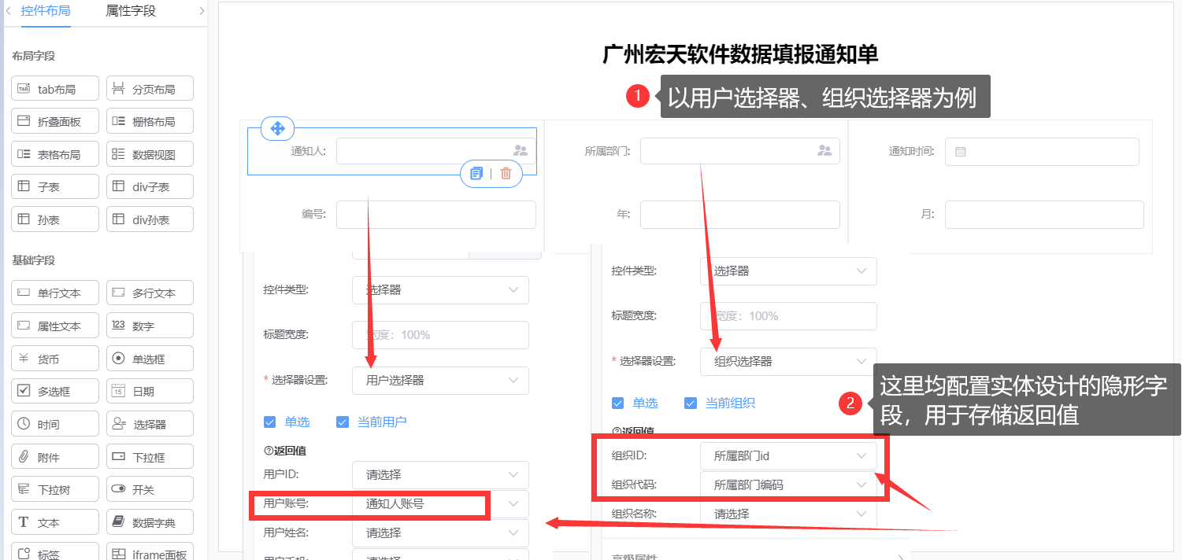Open the 组织代码 dropdown showing 所属部门编码
Viewport: 1182px width, 560px height.
[x=788, y=484]
